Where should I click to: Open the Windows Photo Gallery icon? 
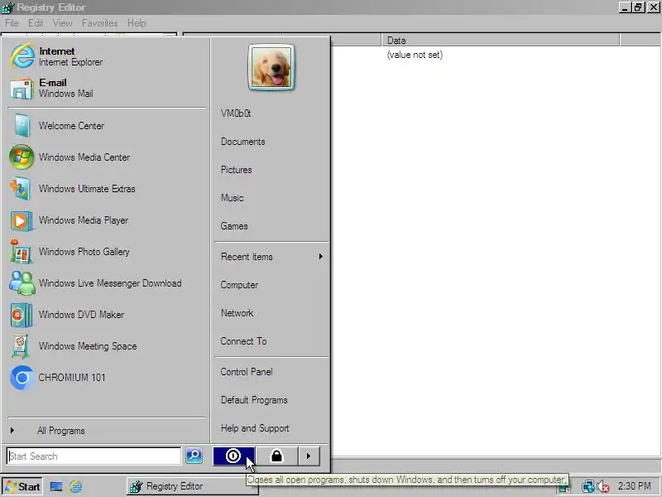pyautogui.click(x=21, y=252)
